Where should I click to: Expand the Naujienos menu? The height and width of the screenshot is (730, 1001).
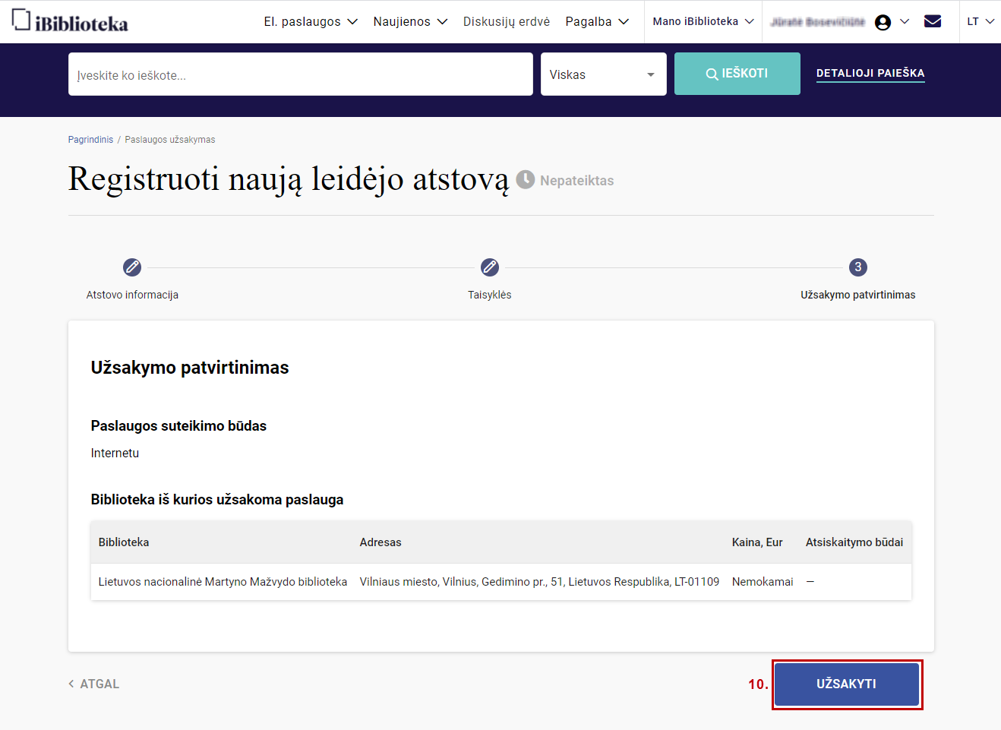pyautogui.click(x=410, y=21)
